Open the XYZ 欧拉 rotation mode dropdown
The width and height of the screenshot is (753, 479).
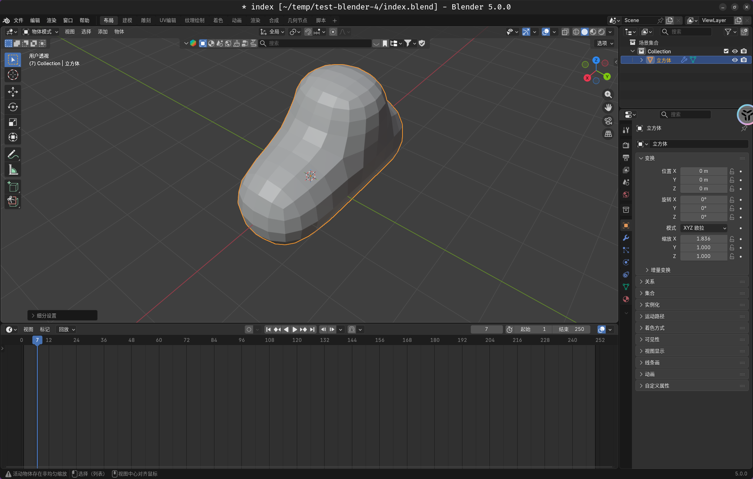click(x=704, y=228)
